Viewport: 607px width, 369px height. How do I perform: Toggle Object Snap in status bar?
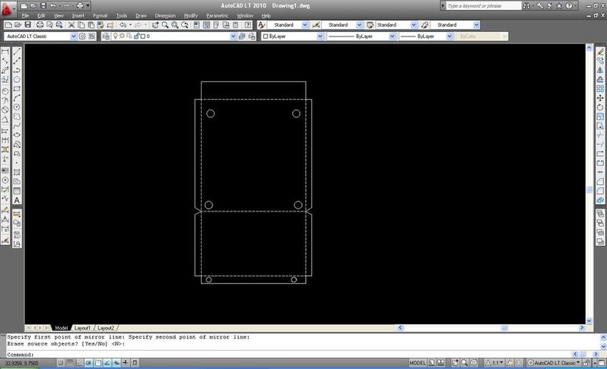[x=98, y=363]
